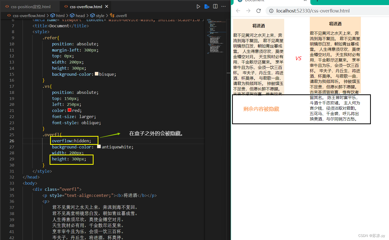Click the html breadcrumb segment
Screen dimensions: 389x240
[60, 16]
